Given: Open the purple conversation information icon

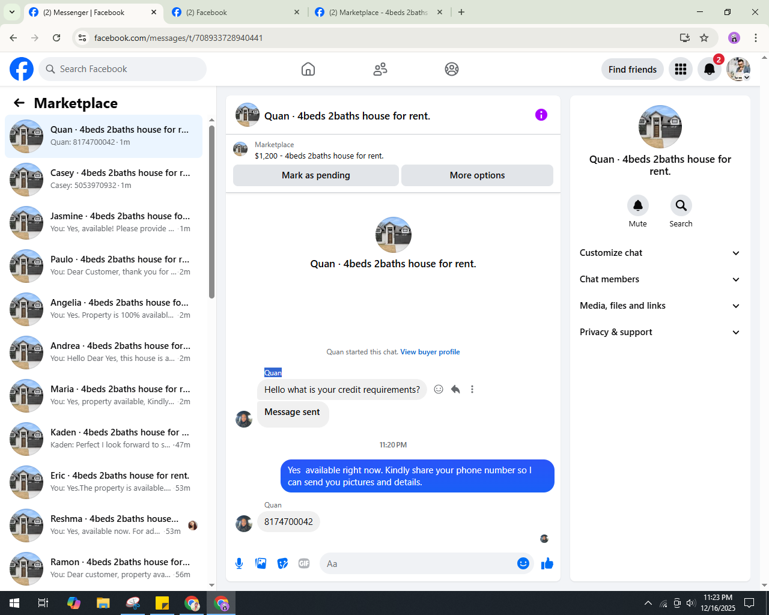Looking at the screenshot, I should pyautogui.click(x=541, y=115).
